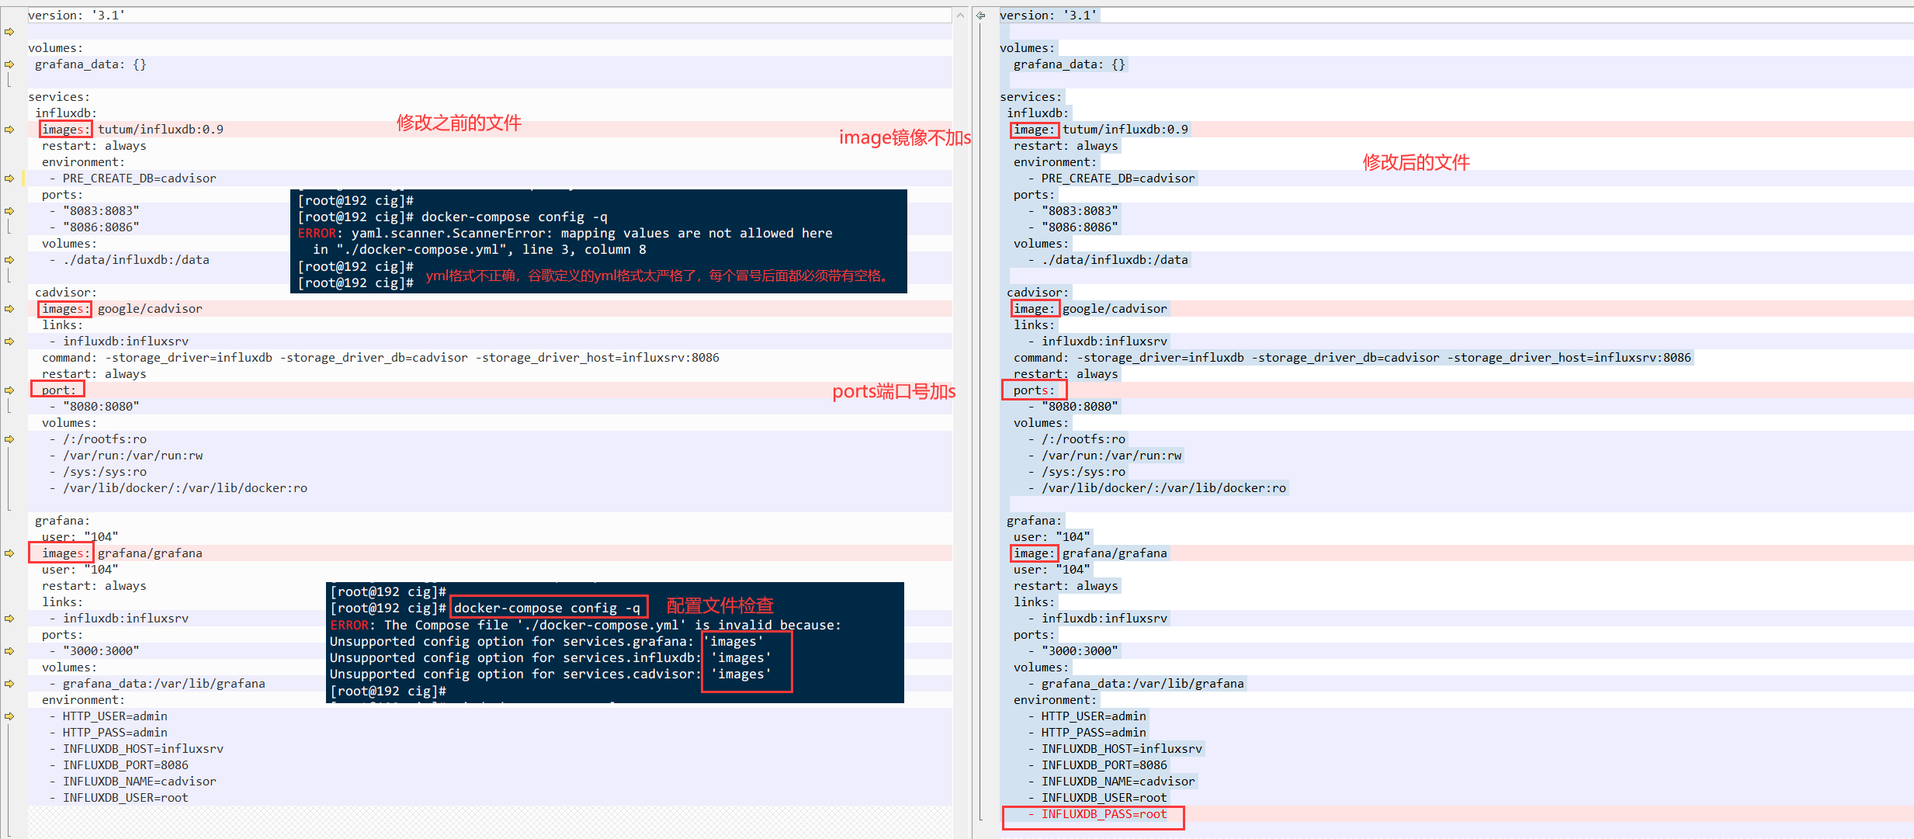Image resolution: width=1914 pixels, height=839 pixels.
Task: Click "8086:8086" port line in right pane
Action: [1080, 227]
